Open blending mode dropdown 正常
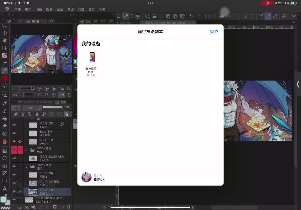 32,108
